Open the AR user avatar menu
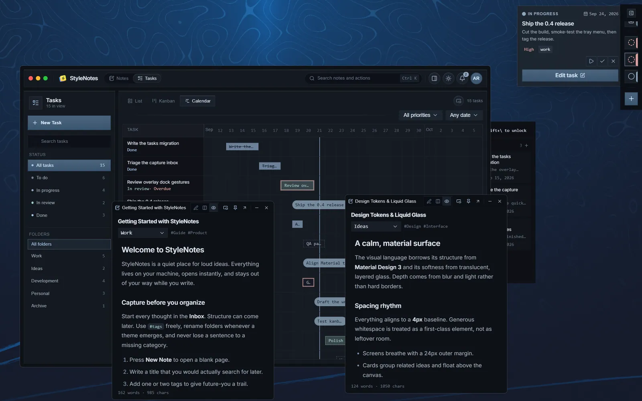 click(476, 78)
